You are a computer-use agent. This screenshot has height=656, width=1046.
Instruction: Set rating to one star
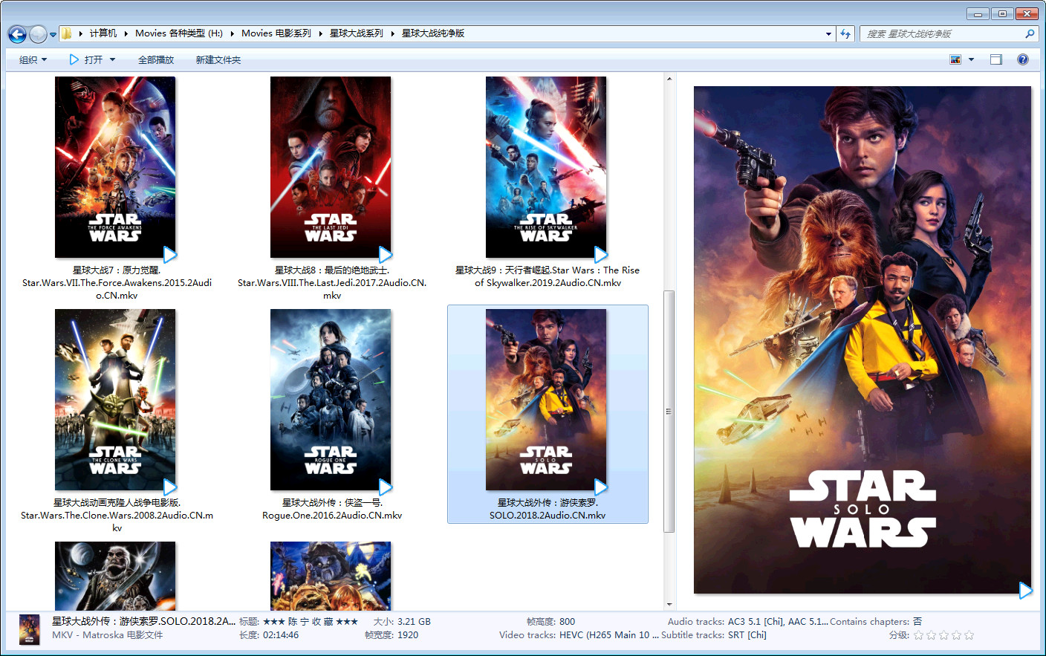click(x=919, y=635)
